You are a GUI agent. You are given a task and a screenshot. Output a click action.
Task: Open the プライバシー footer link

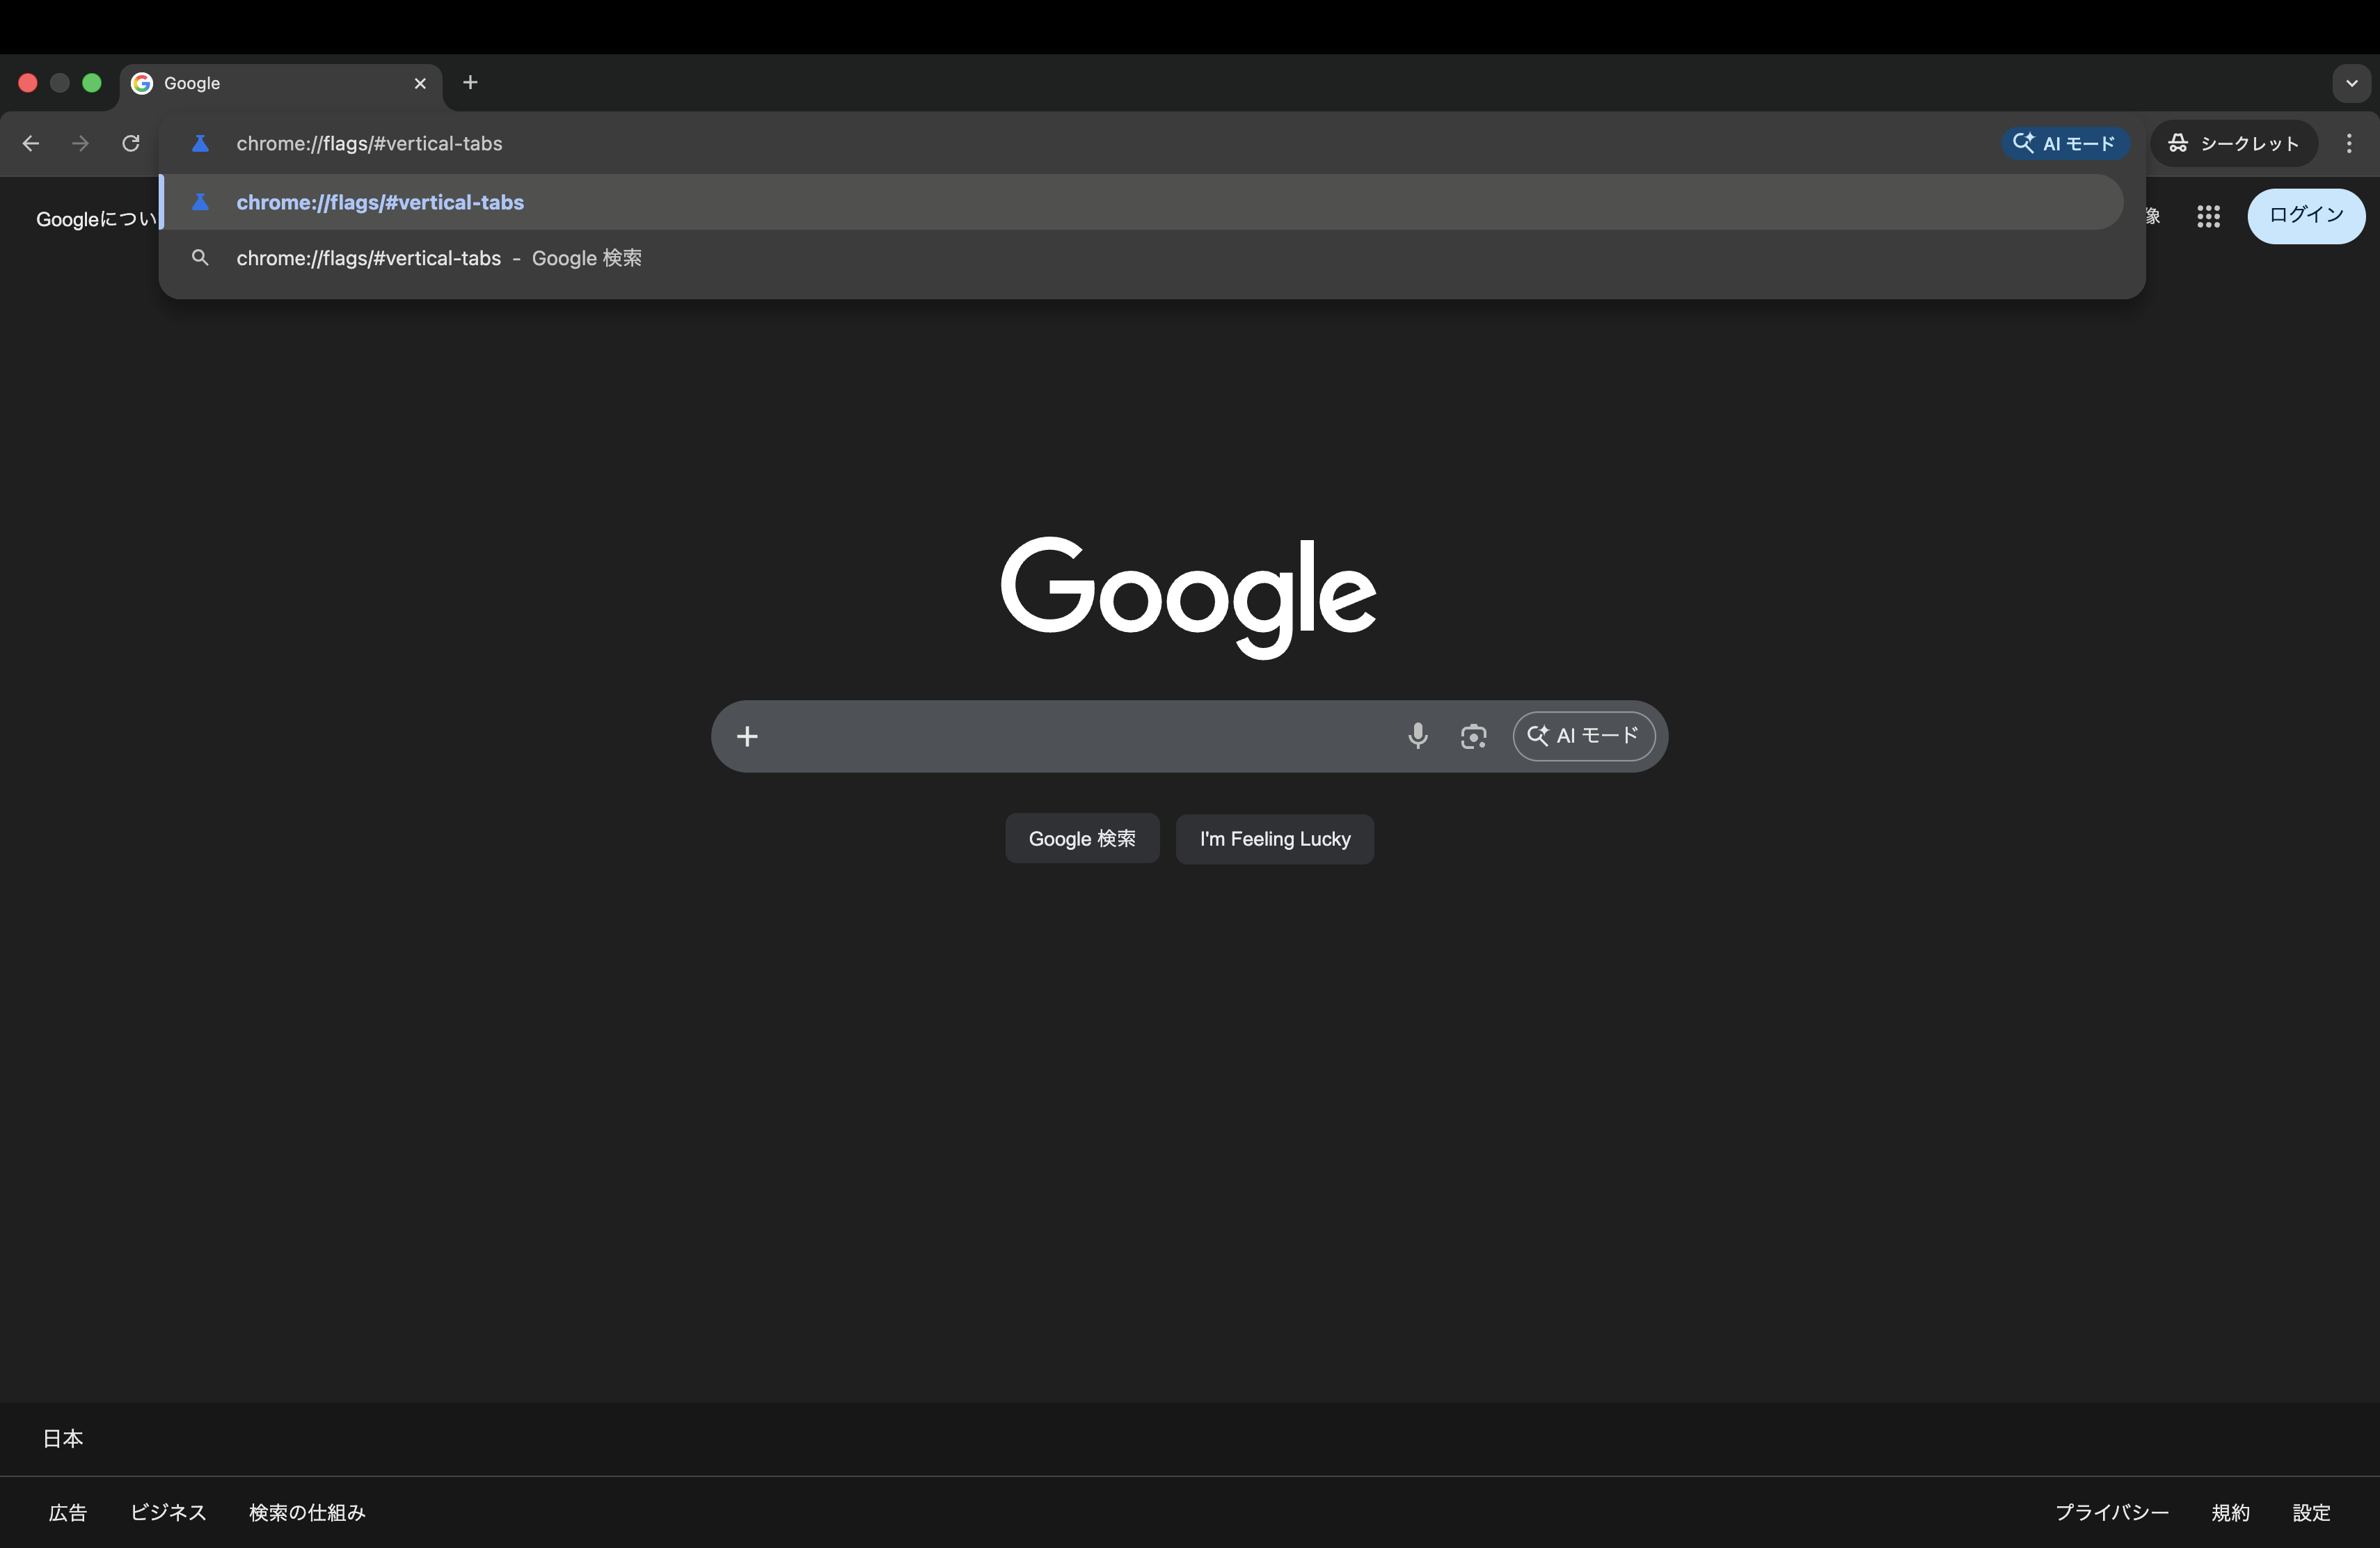pyautogui.click(x=2111, y=1512)
